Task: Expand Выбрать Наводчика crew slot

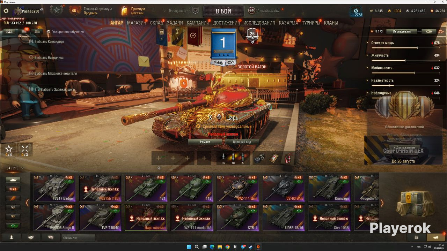Action: click(46, 58)
